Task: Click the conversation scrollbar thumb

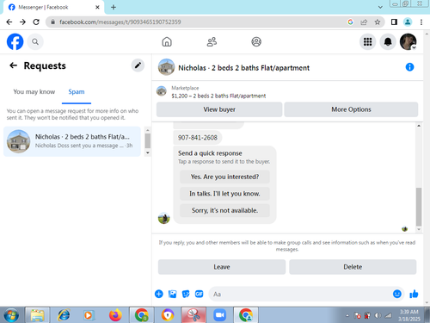Action: tap(419, 207)
